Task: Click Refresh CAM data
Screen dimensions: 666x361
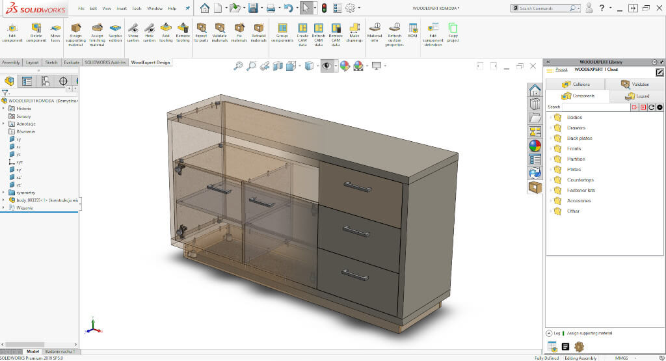Action: click(319, 34)
